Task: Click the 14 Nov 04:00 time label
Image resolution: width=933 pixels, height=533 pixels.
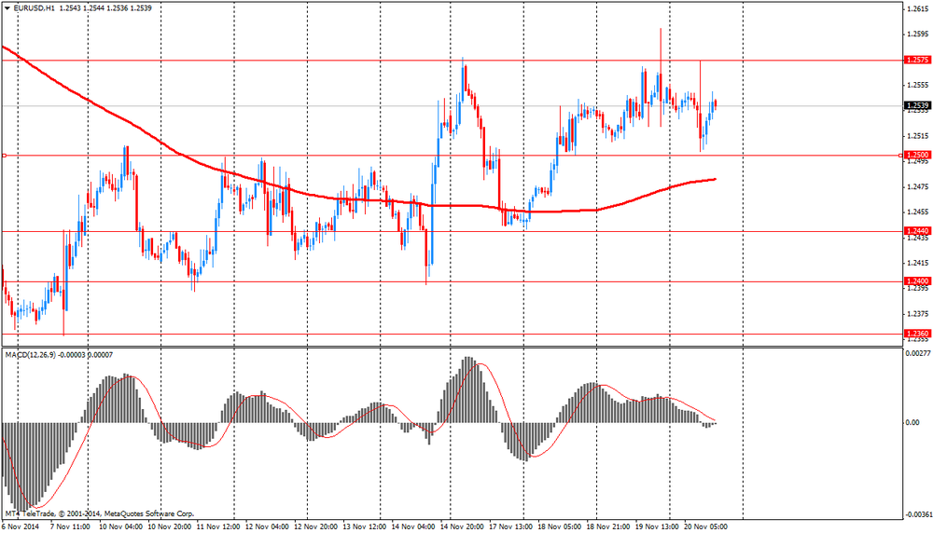Action: 413,526
